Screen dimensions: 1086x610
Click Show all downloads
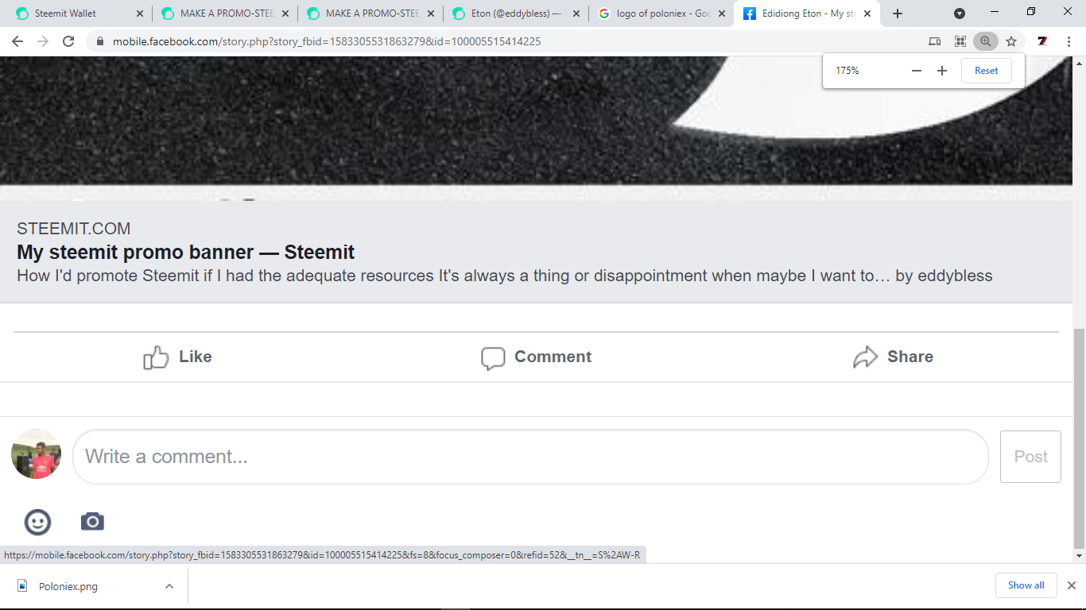coord(1026,585)
